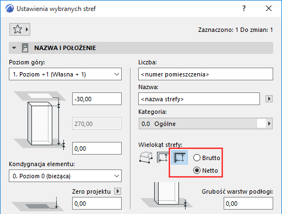The height and width of the screenshot is (214, 282).
Task: Open the Kategoria Ogólne dropdown
Action: pyautogui.click(x=205, y=124)
